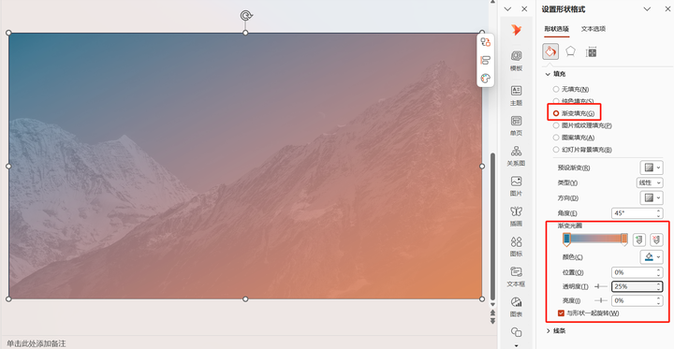This screenshot has height=349, width=674.
Task: Close the Format Shape pane
Action: 667,9
